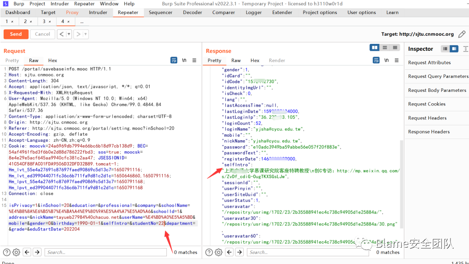
Task: Select Repeater tab 2
Action: click(x=26, y=22)
